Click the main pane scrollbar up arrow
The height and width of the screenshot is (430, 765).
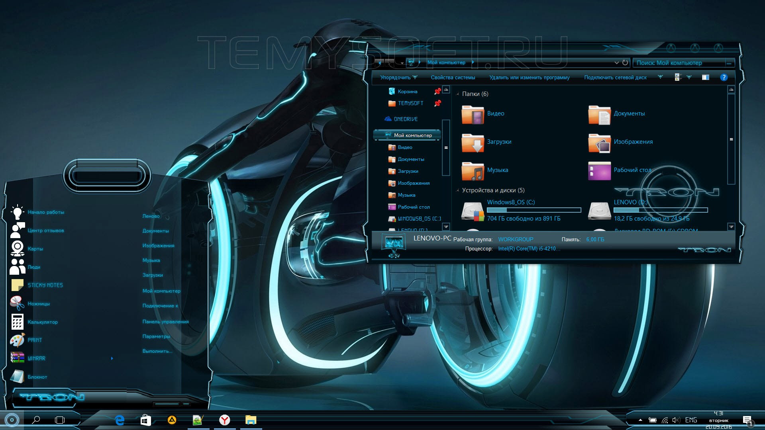(x=731, y=90)
